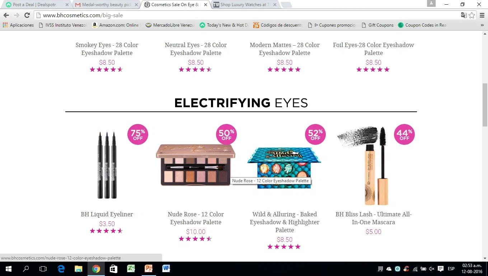Click the Nude Rose palette product image
This screenshot has height=276, width=488.
coord(196,165)
